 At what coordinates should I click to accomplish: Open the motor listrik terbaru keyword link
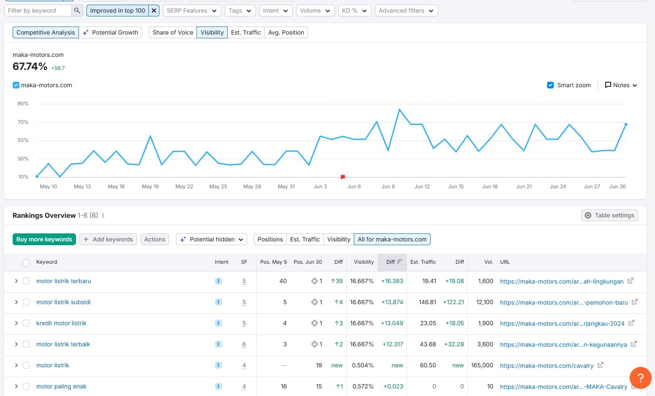click(64, 281)
